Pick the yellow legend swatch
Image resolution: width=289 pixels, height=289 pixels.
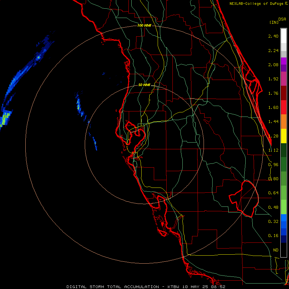(x=284, y=136)
